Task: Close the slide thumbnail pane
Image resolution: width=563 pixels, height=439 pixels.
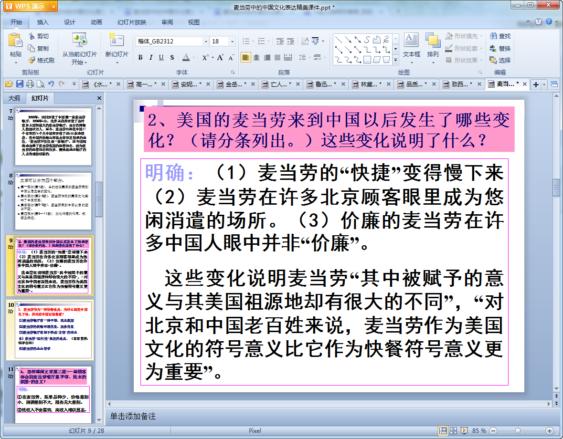Action: pyautogui.click(x=99, y=98)
